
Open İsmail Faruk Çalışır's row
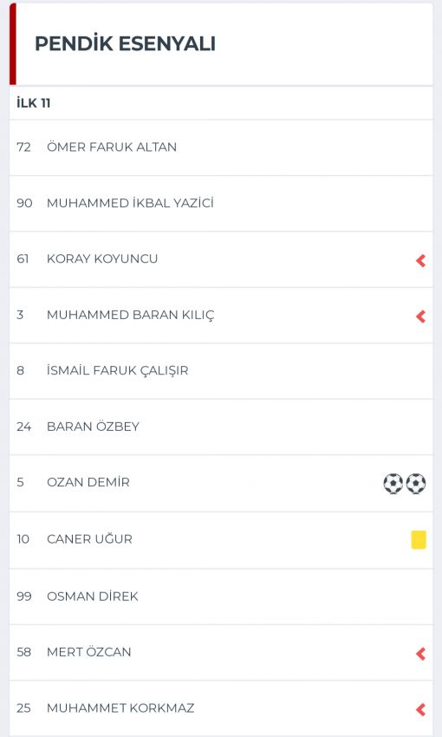[221, 371]
